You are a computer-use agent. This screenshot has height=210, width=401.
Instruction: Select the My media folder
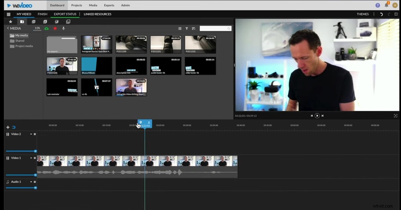[x=19, y=36]
